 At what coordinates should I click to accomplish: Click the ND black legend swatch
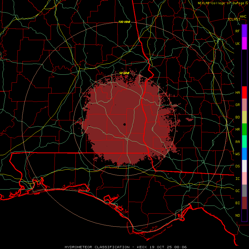pyautogui.click(x=244, y=215)
